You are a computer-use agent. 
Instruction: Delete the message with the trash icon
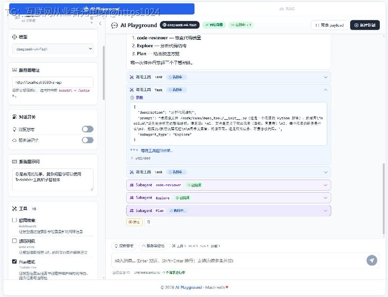(148, 222)
